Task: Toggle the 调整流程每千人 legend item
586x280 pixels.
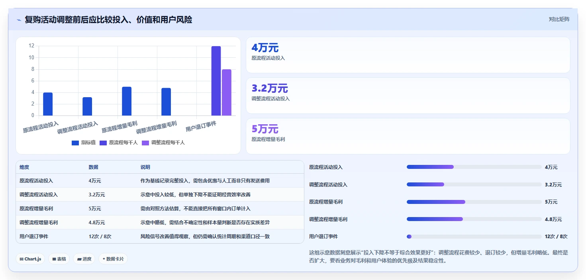Action: (163, 143)
